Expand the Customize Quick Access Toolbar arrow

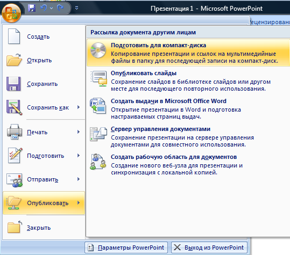[76, 8]
